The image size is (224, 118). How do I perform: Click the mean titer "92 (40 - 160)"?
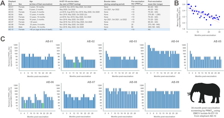(x=153, y=7)
